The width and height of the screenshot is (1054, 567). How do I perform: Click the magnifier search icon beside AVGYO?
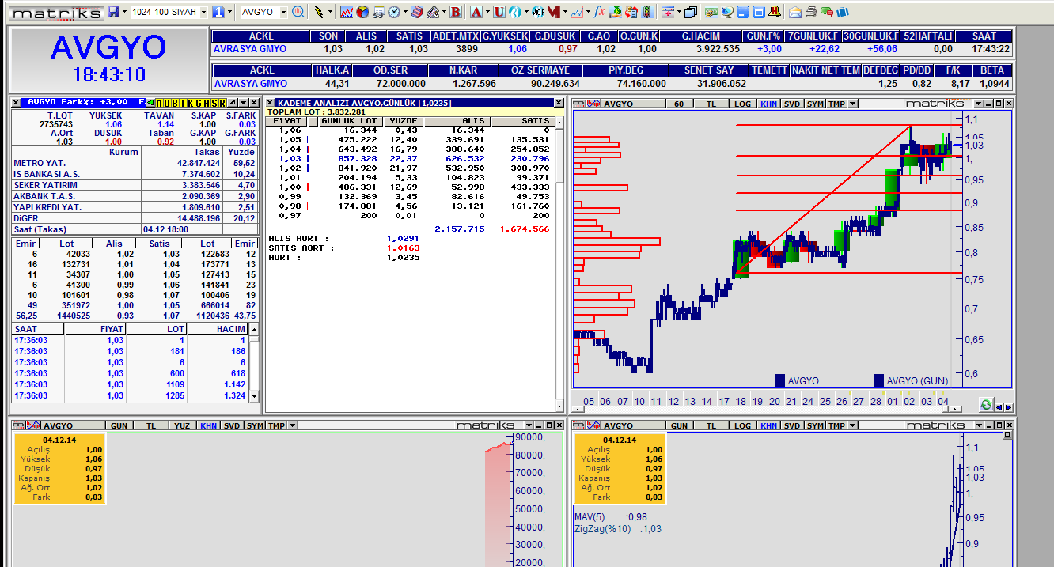298,12
